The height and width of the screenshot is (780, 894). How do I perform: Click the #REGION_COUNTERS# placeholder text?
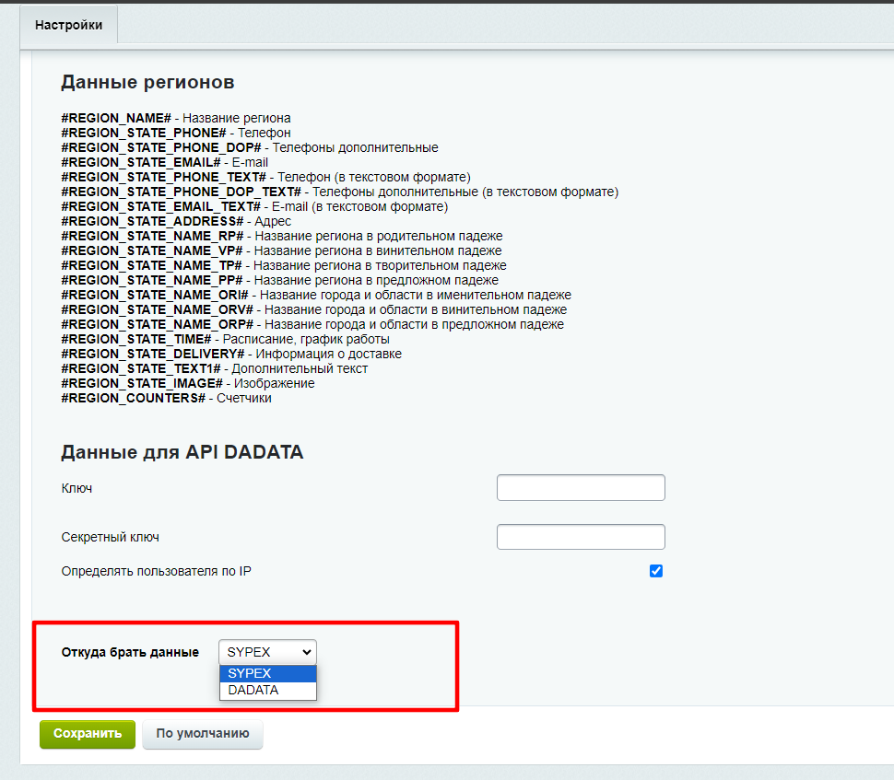(x=134, y=398)
